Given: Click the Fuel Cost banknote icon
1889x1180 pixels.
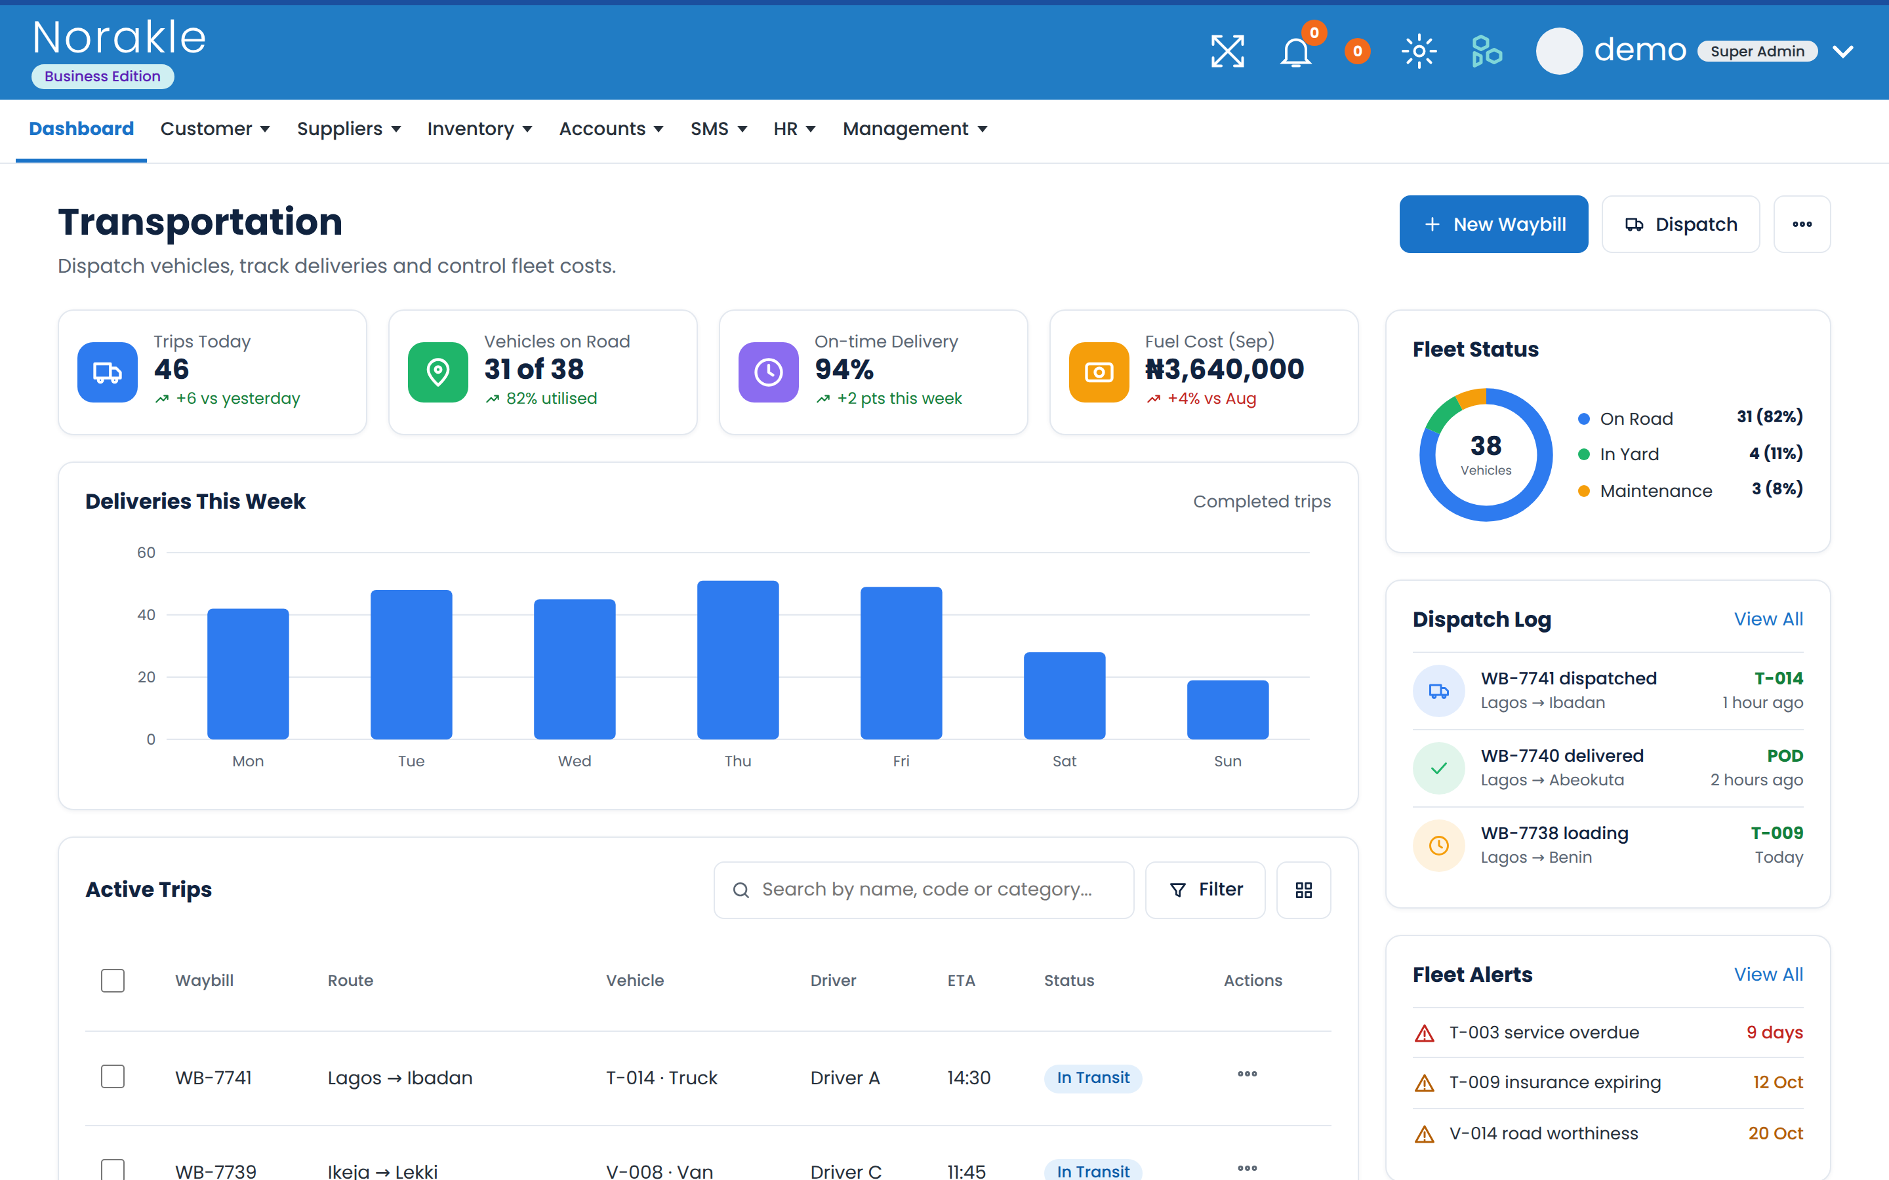Looking at the screenshot, I should (x=1099, y=372).
